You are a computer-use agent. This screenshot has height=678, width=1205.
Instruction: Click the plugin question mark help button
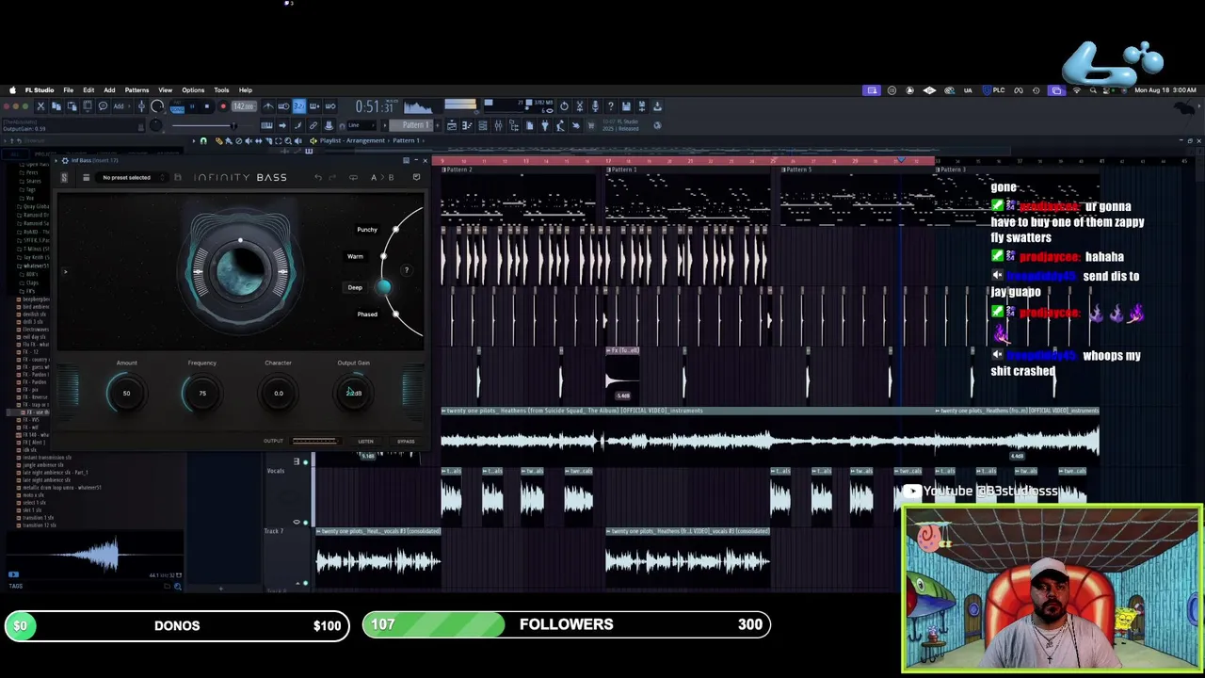point(407,270)
